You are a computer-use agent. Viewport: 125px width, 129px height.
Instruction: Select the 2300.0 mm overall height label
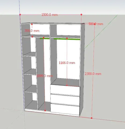click(93, 74)
